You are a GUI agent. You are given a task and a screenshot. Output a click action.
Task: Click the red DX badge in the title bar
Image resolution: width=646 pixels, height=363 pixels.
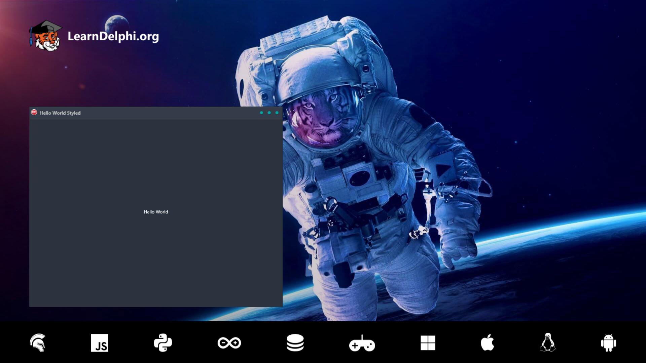click(x=35, y=113)
